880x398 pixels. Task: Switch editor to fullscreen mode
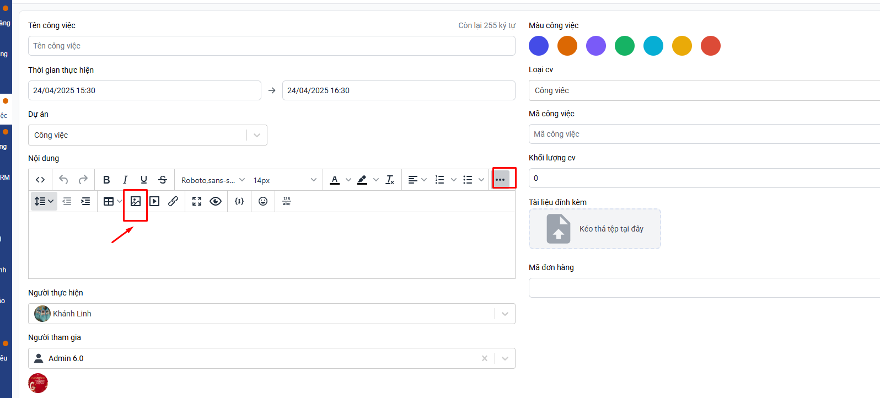(x=197, y=201)
